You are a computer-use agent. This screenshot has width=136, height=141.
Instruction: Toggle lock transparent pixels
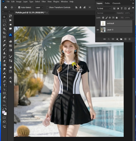(x=103, y=18)
